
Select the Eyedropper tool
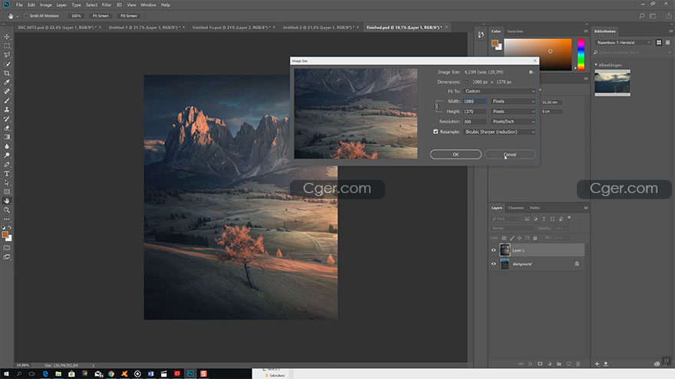(7, 83)
